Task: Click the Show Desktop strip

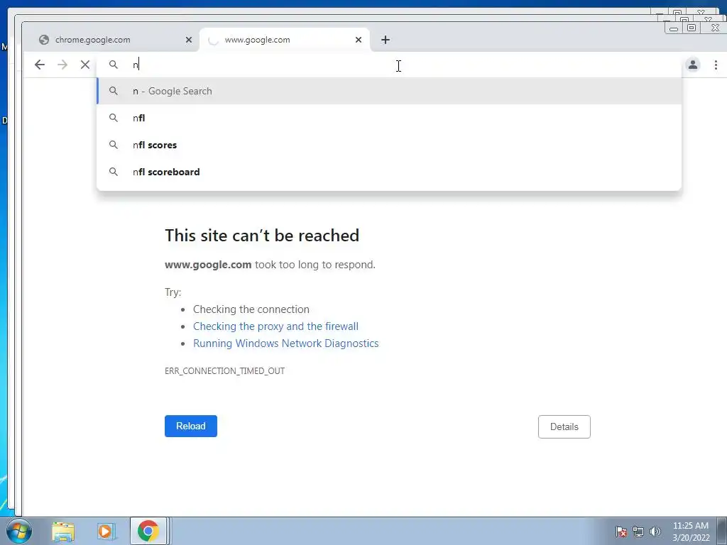Action: coord(722,531)
